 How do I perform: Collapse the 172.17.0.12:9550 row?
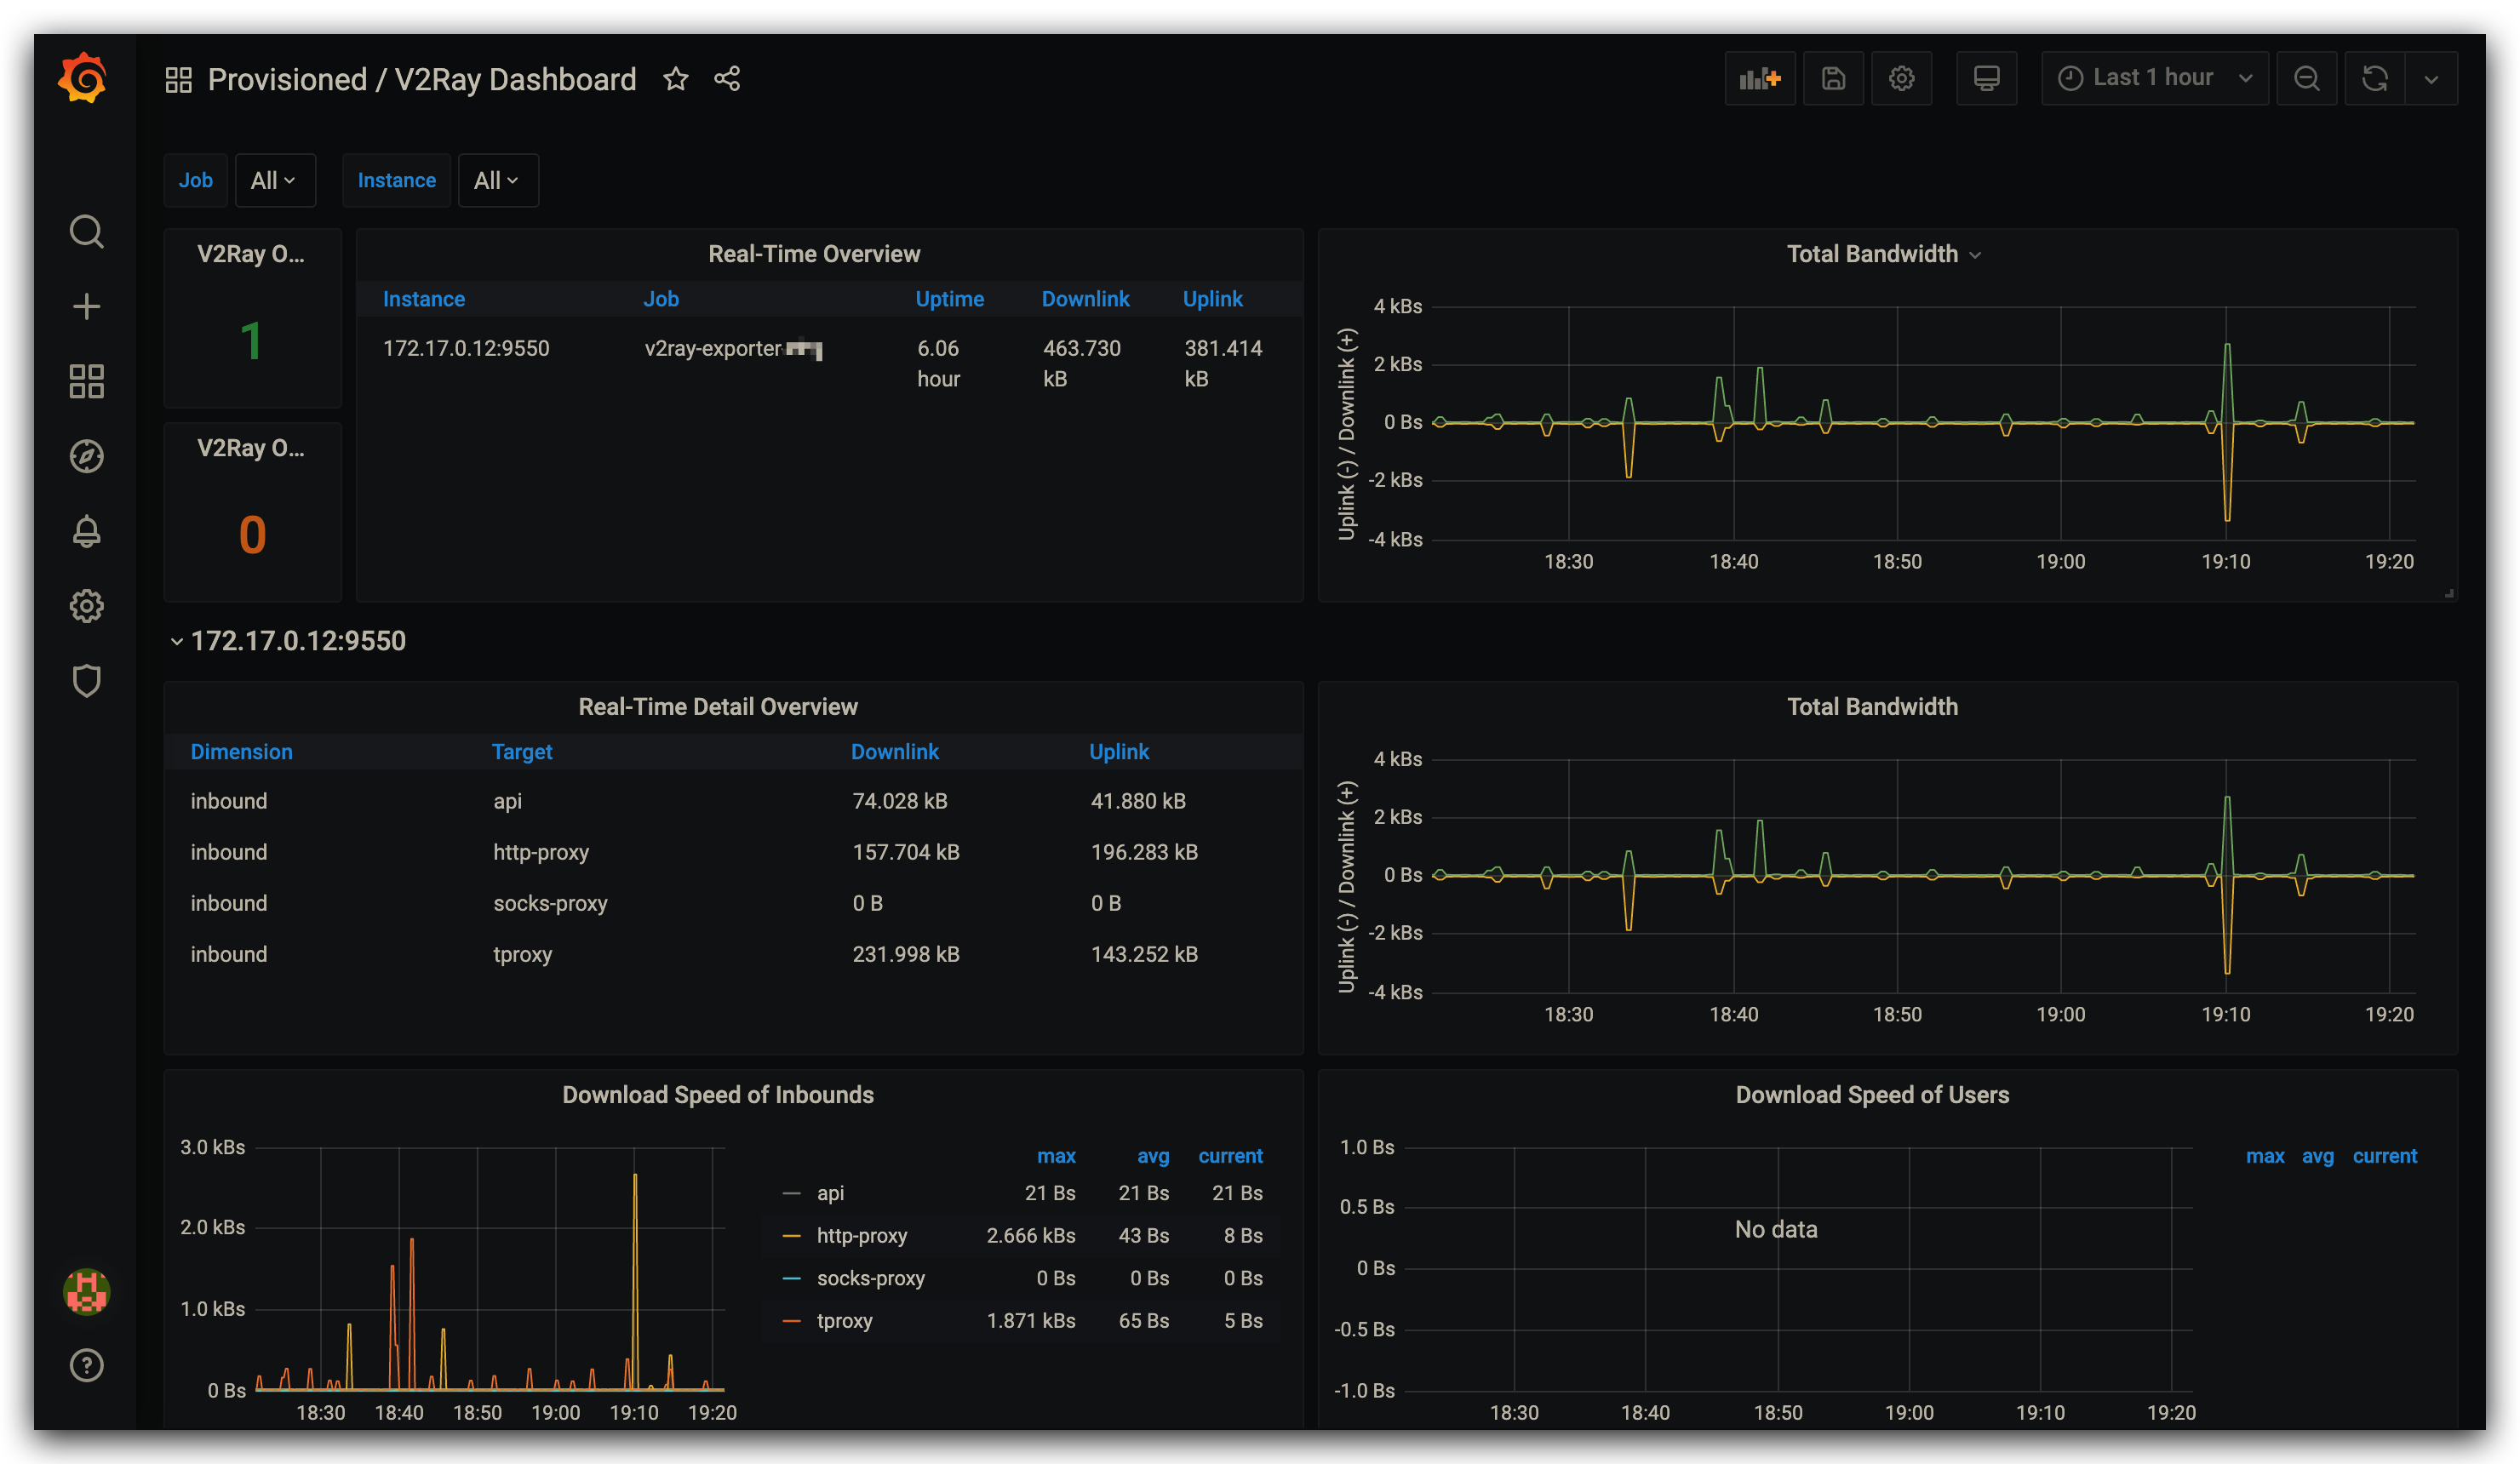[297, 641]
